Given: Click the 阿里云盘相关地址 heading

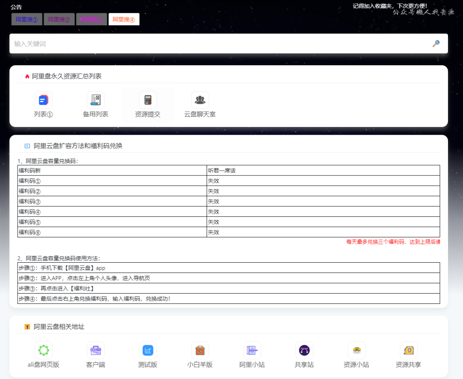Looking at the screenshot, I should click(59, 327).
